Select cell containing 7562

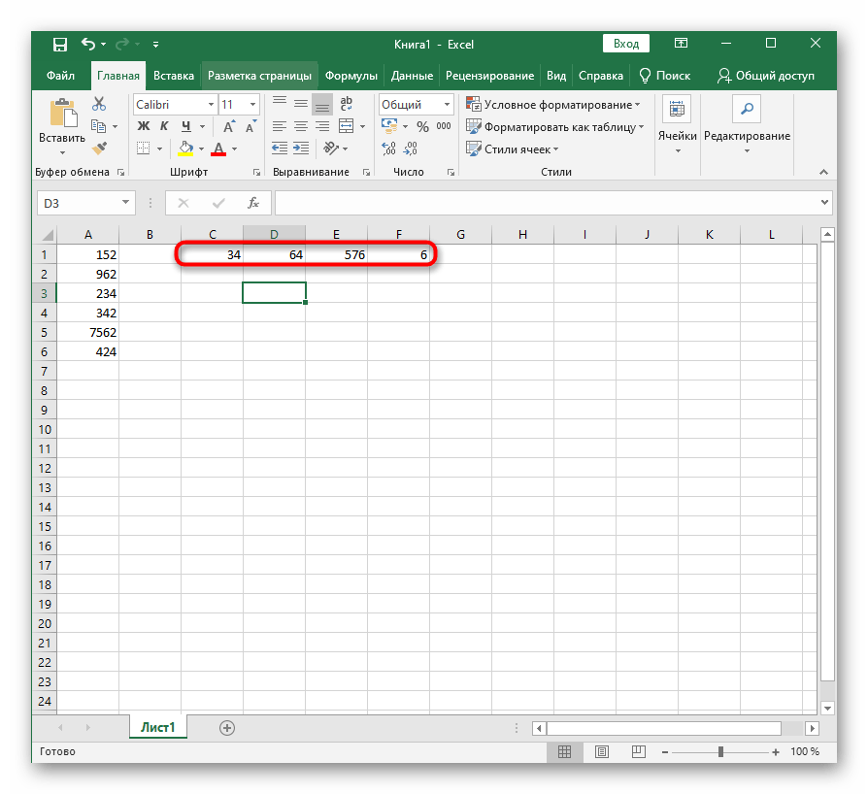click(87, 333)
